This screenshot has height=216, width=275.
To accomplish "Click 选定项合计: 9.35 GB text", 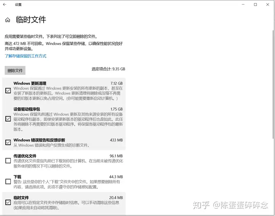I will tap(108, 69).
